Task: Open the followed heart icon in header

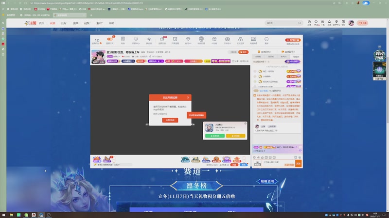Action: click(x=316, y=23)
